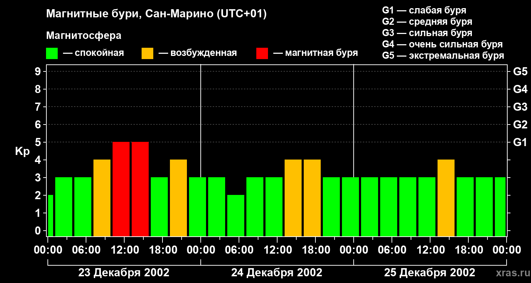The width and height of the screenshot is (531, 283).
Task: Select the 'G4 — очень сильная буря' legend line
Action: [x=442, y=44]
